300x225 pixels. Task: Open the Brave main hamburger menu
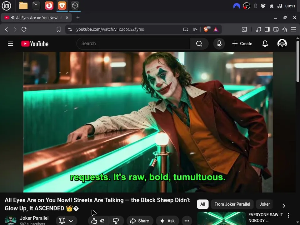point(293,29)
